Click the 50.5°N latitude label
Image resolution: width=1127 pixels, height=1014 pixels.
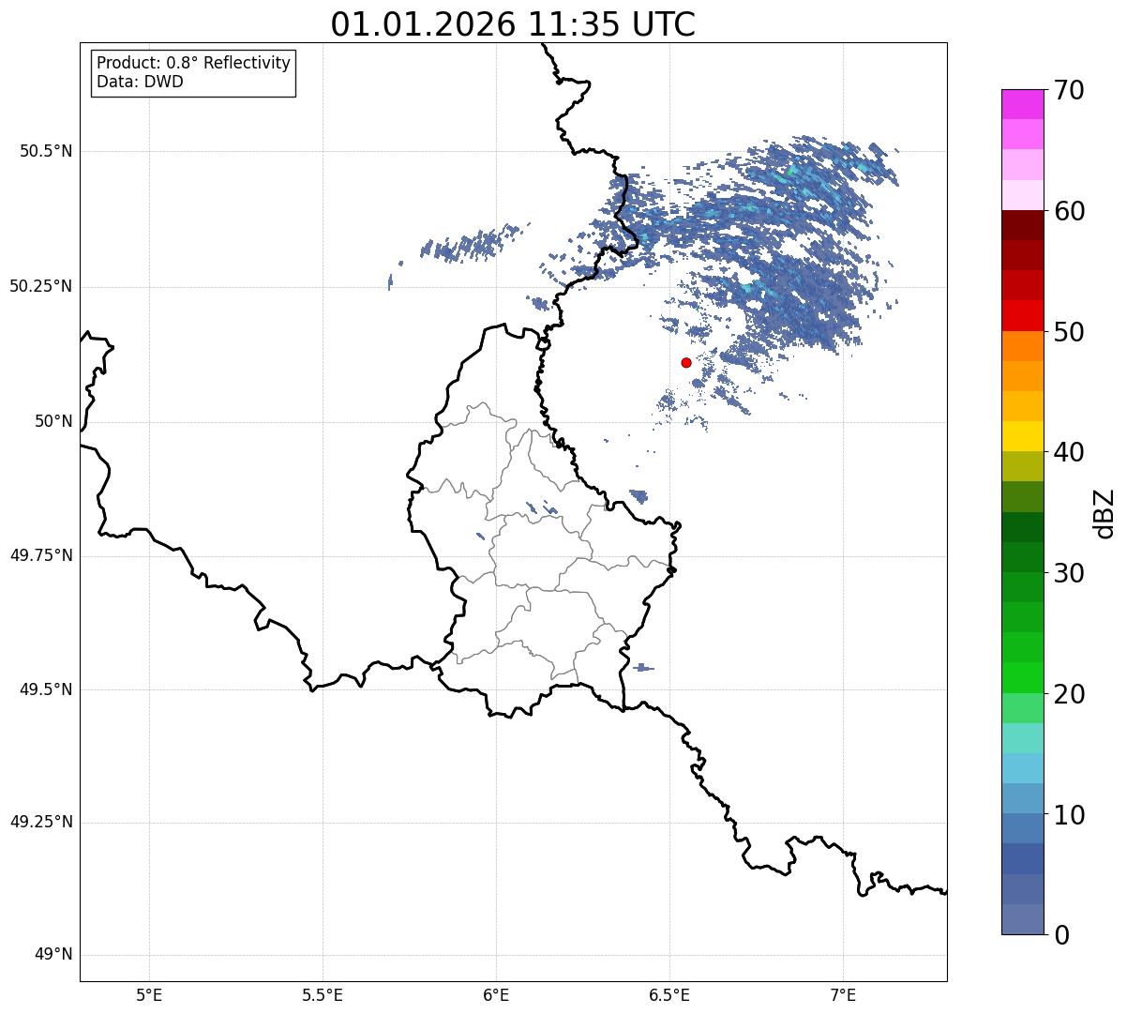click(46, 151)
